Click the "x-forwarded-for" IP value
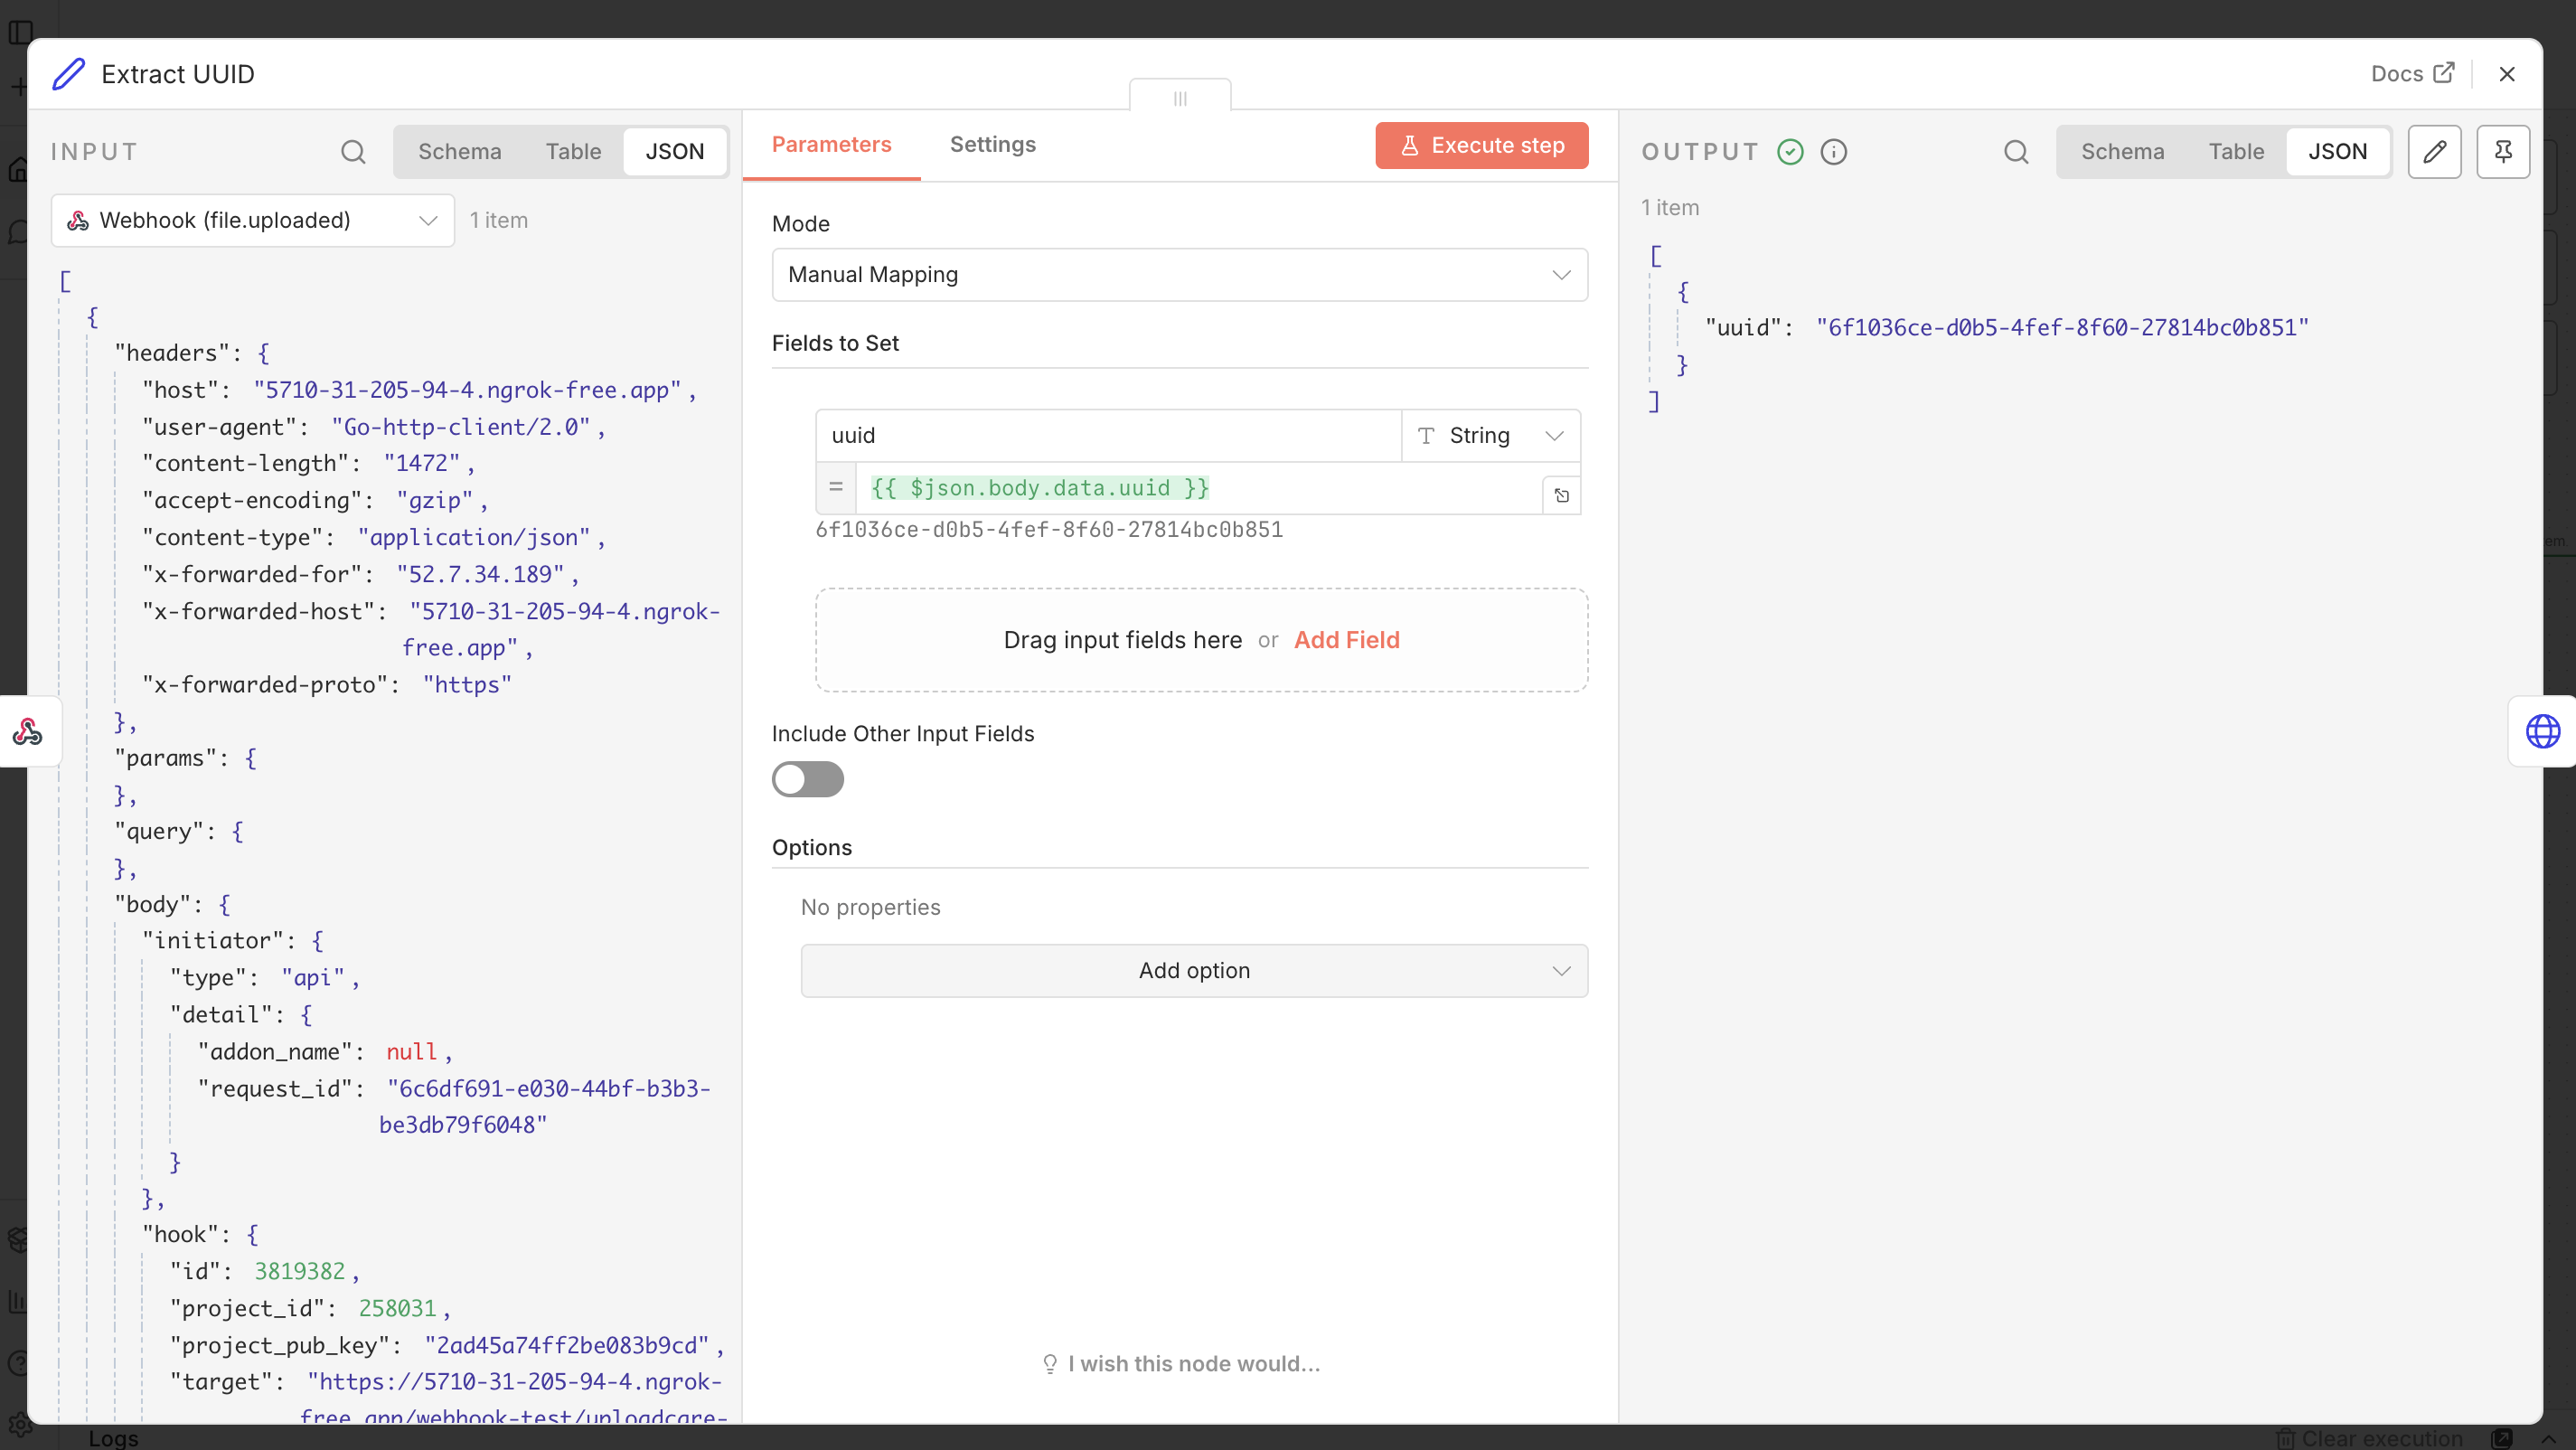 point(481,574)
